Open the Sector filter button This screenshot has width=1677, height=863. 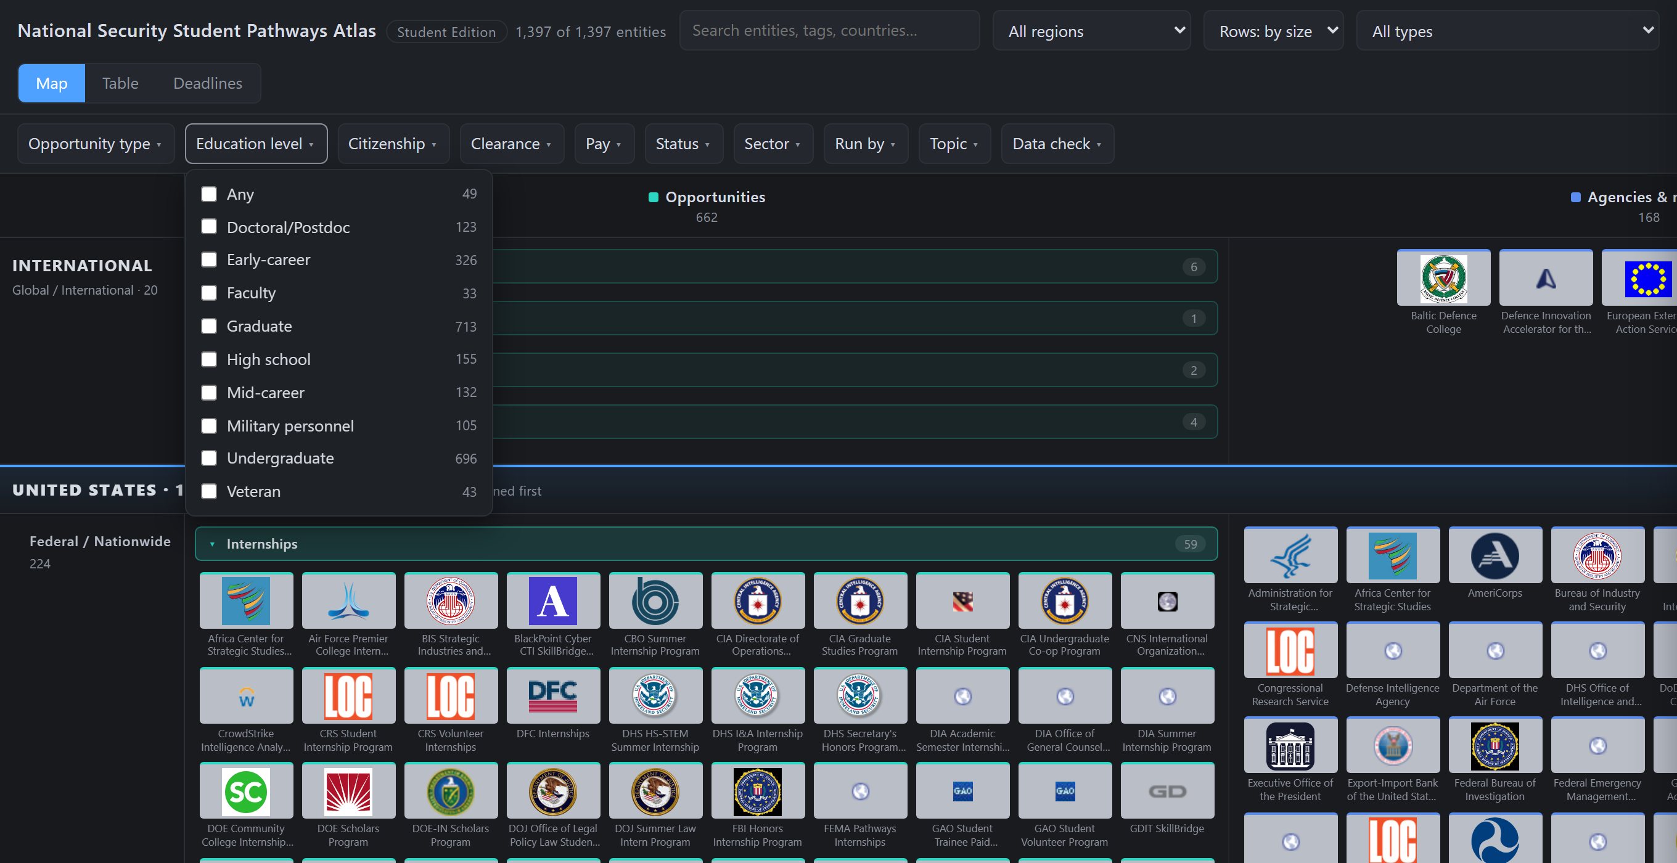click(773, 144)
